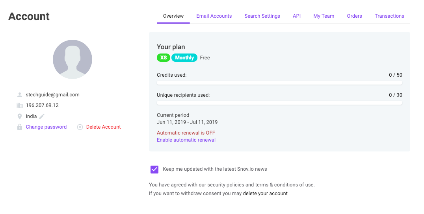Click Enable automatic renewal link
Screen dimensions: 424x214
click(x=186, y=140)
